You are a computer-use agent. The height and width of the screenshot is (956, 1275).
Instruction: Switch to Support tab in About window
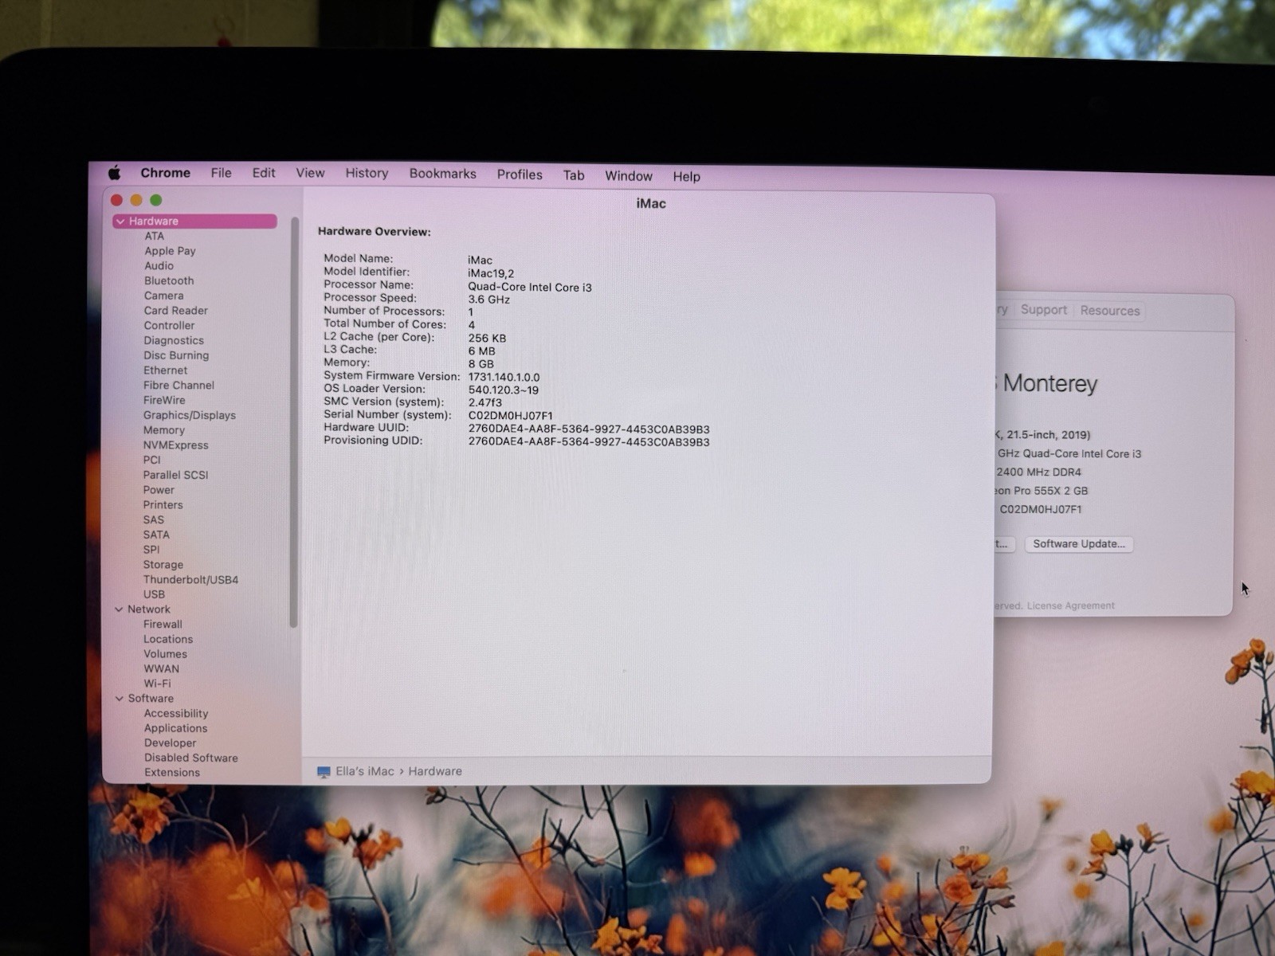(1043, 310)
